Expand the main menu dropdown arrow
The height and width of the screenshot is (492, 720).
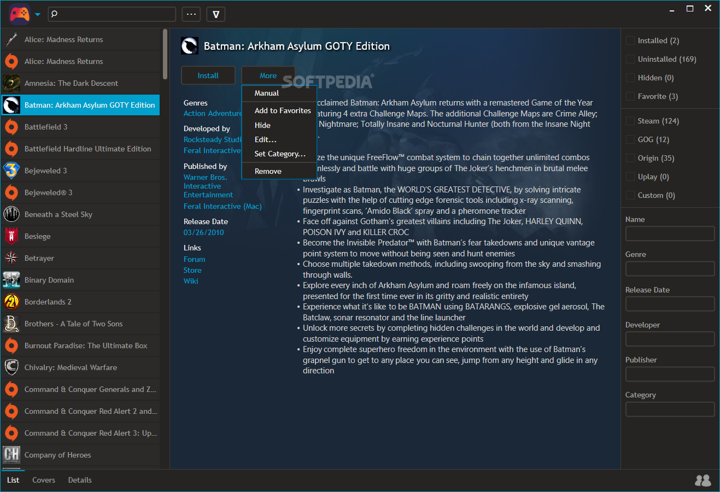click(38, 15)
